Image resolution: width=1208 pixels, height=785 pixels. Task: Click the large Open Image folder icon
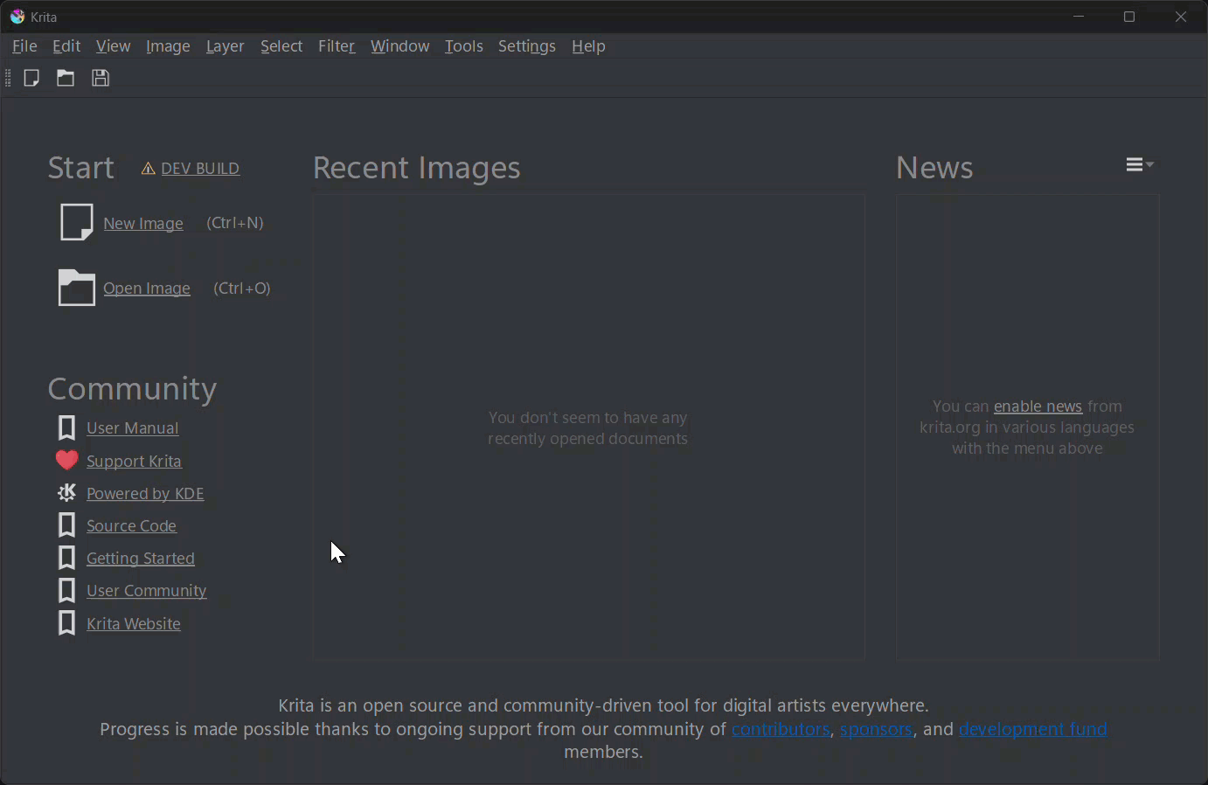[x=76, y=288]
